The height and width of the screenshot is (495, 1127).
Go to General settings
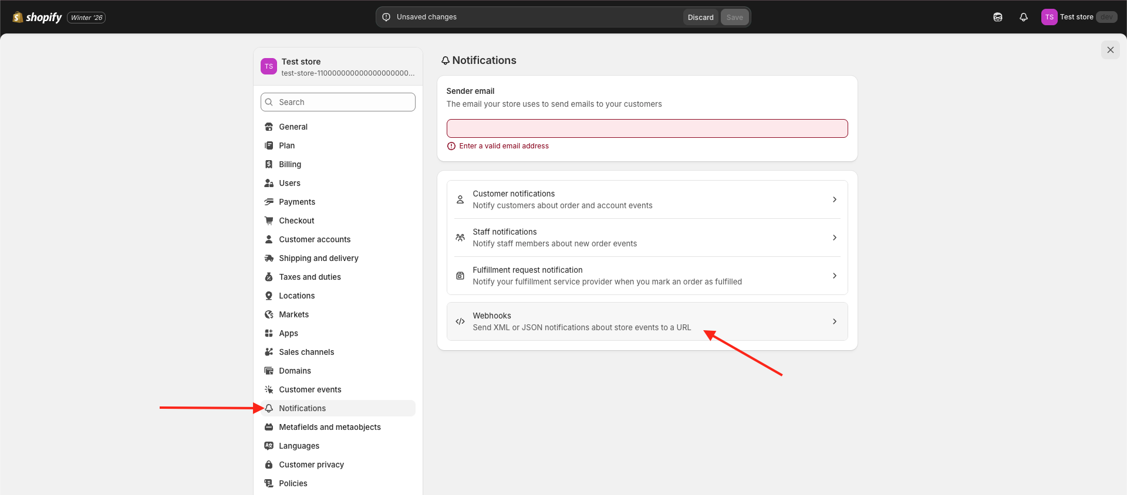click(293, 127)
